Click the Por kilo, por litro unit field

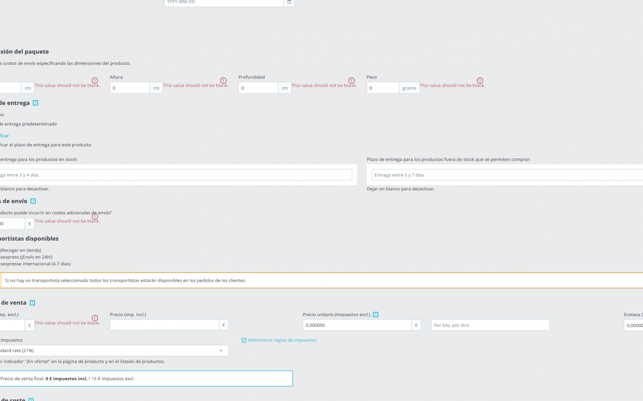pyautogui.click(x=490, y=325)
